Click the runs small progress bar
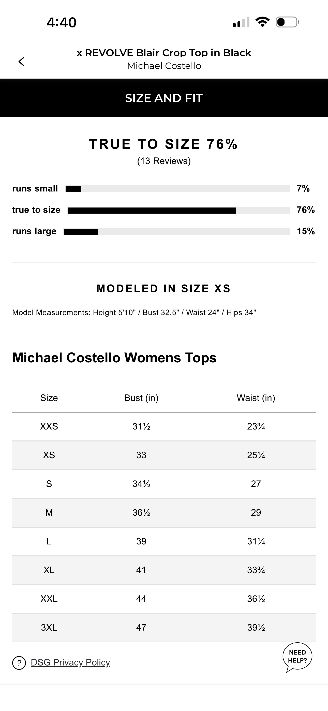Viewport: 328px width, 711px height. [x=177, y=189]
